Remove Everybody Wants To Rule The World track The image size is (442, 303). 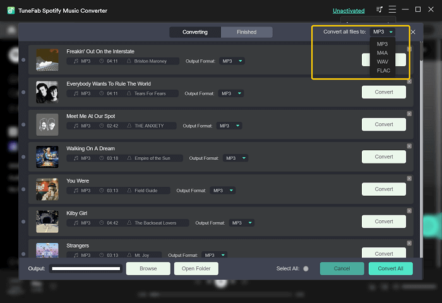point(409,81)
